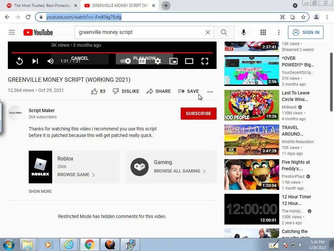Image resolution: width=334 pixels, height=251 pixels.
Task: Enter full screen with the player icon
Action: click(205, 61)
